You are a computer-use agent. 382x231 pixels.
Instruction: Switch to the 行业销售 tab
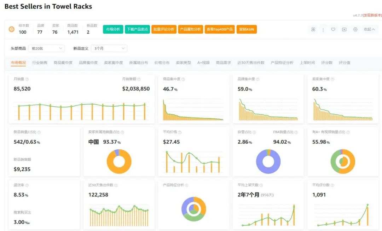click(x=40, y=63)
